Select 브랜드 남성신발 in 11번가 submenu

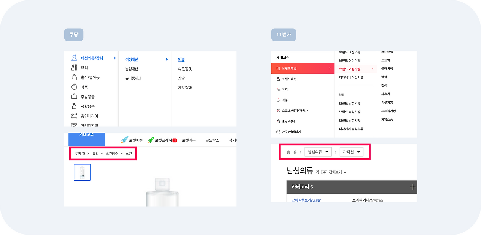[349, 112]
